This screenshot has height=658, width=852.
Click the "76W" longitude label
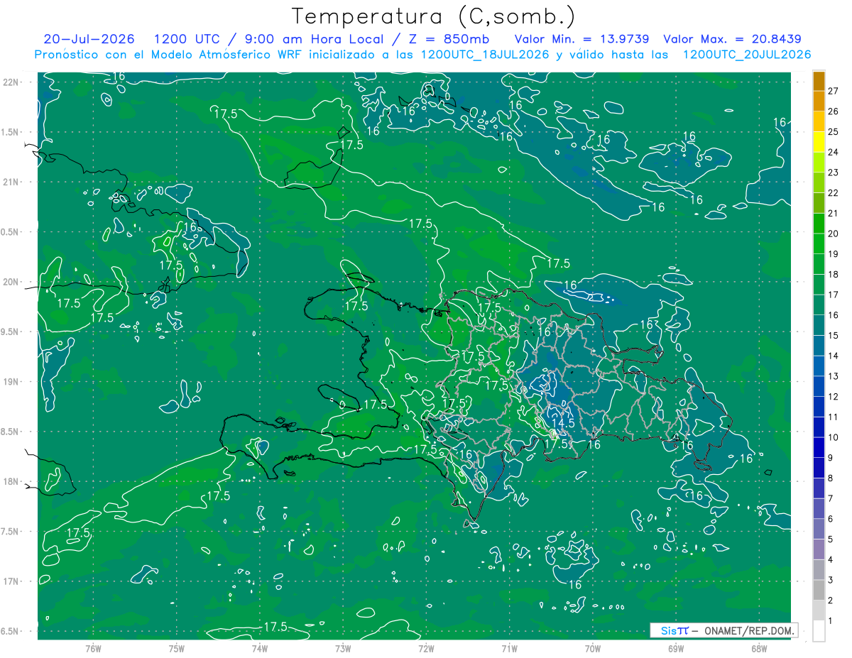click(93, 649)
